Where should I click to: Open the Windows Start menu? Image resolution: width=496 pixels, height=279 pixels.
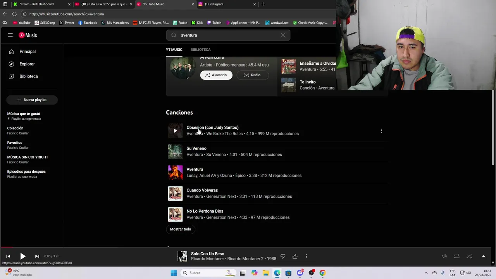click(174, 273)
